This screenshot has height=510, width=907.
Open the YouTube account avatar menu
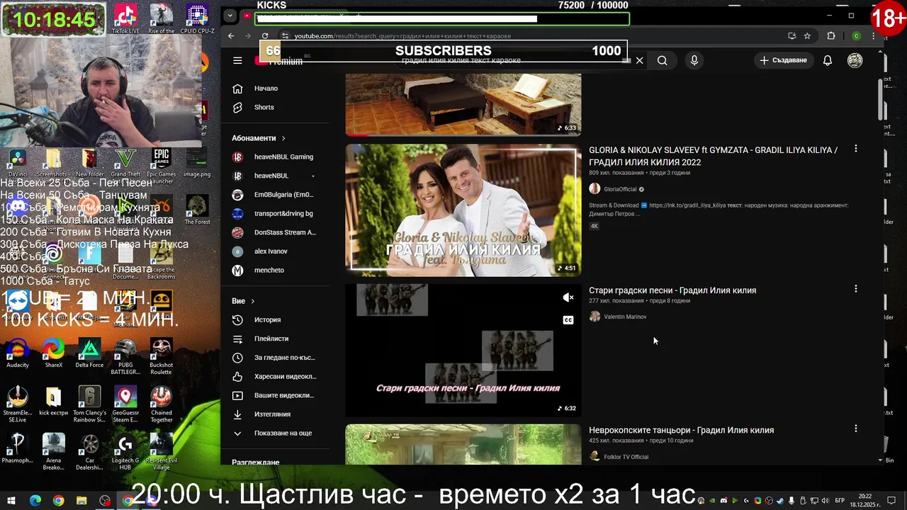(x=855, y=60)
